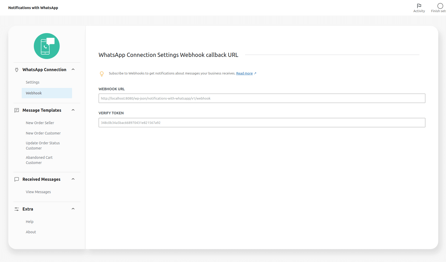Open the About page
Screen dimensions: 446x262
(x=31, y=232)
